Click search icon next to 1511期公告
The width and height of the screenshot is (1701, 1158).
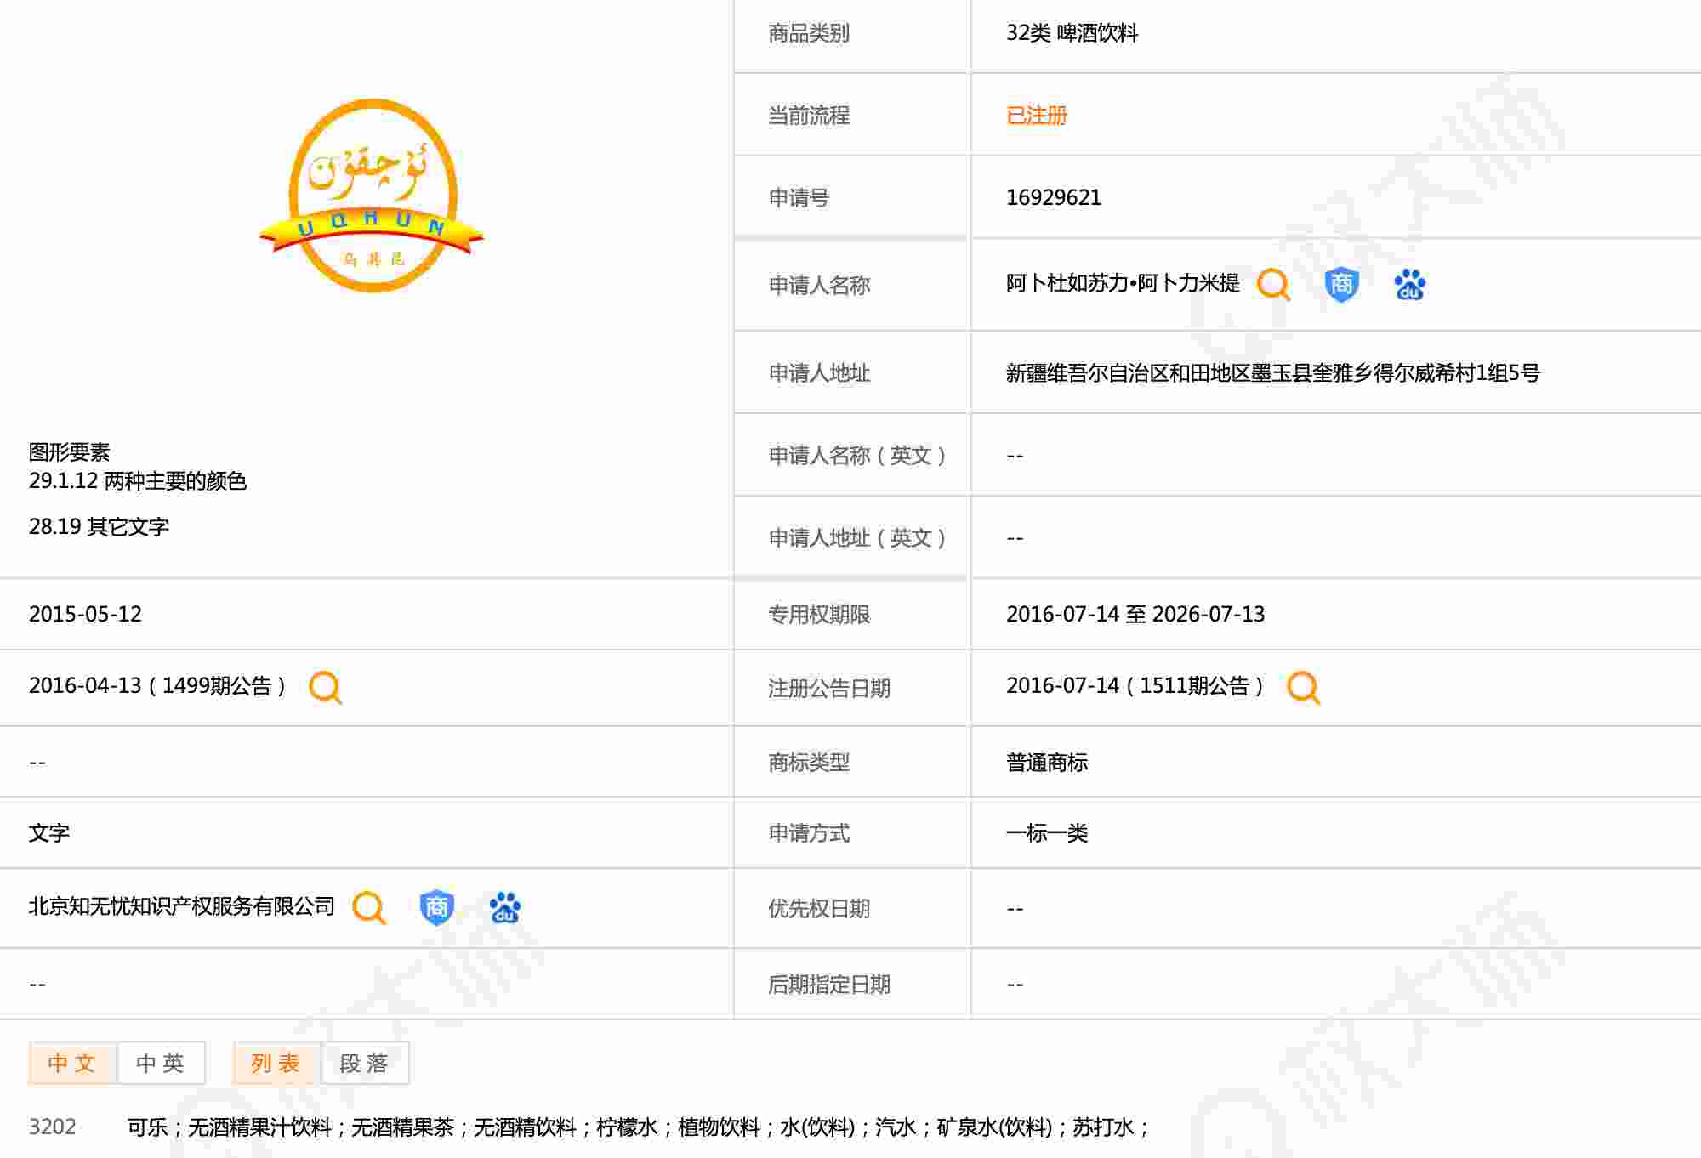[x=1303, y=687]
